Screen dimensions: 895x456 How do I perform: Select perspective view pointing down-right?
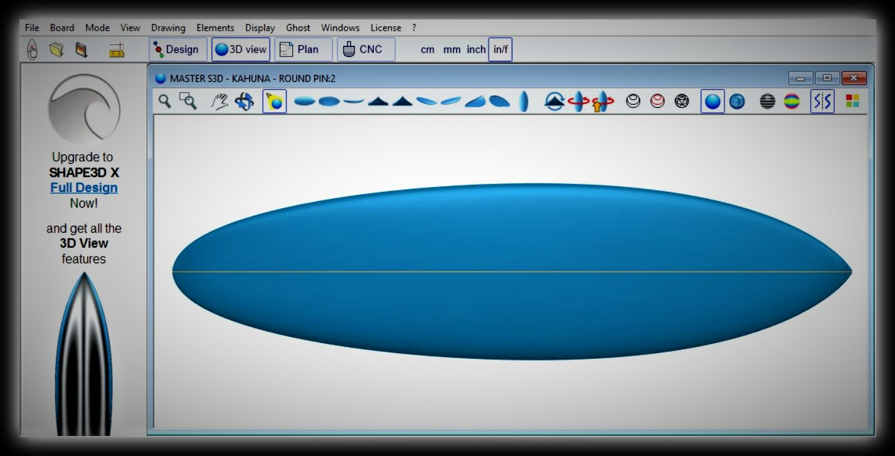[x=426, y=101]
